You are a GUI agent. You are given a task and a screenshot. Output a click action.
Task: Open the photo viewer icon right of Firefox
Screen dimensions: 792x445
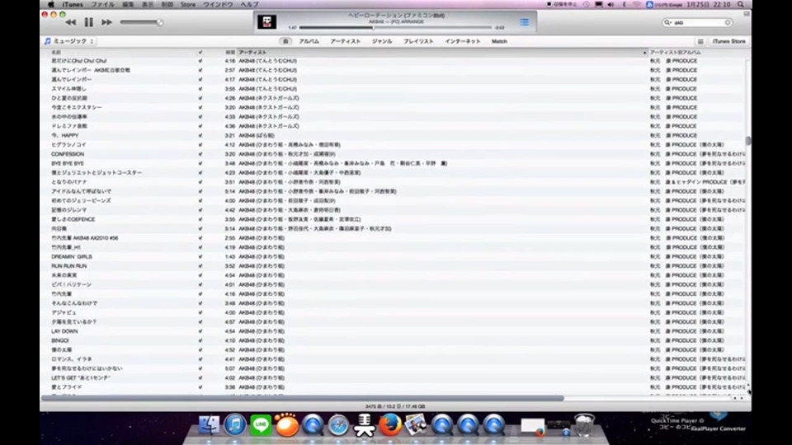(x=416, y=425)
